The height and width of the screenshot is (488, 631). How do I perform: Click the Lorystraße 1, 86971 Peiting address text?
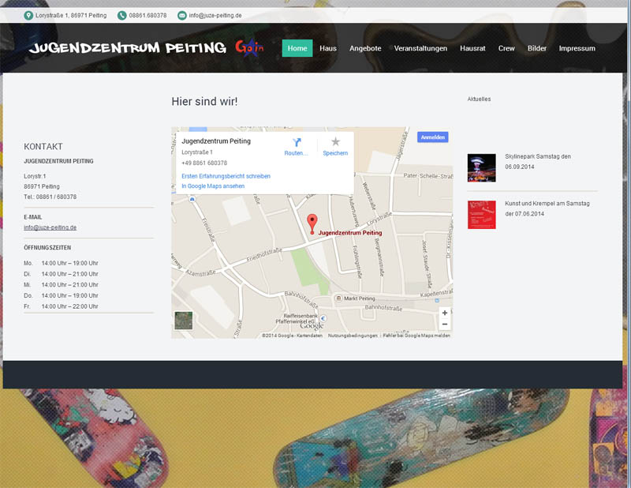click(x=71, y=16)
